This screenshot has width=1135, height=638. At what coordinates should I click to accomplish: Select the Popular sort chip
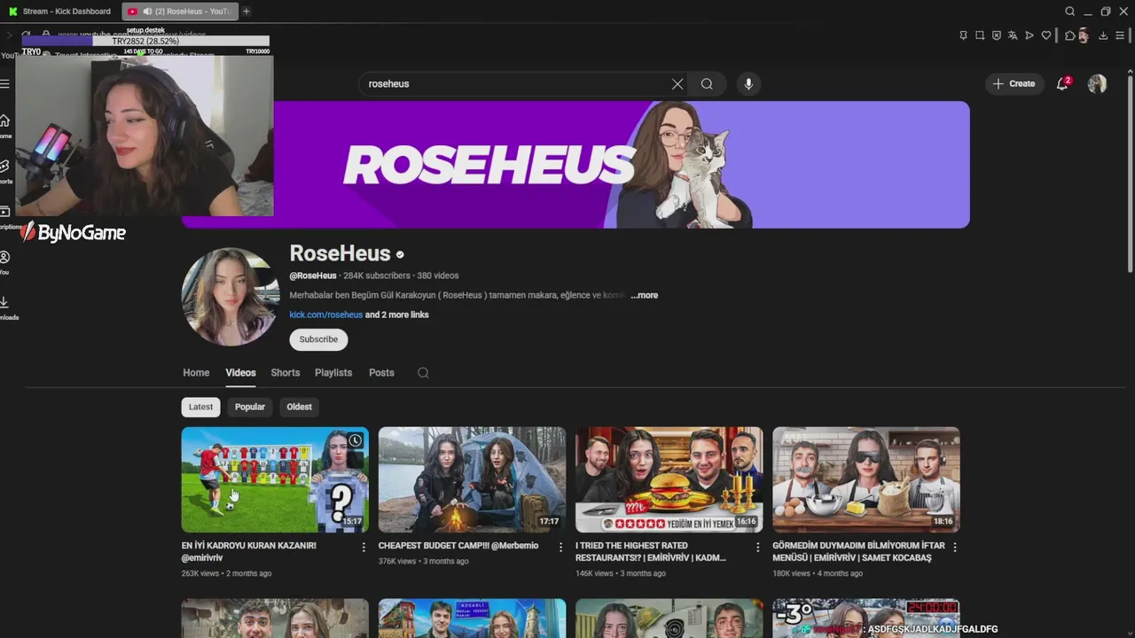250,407
